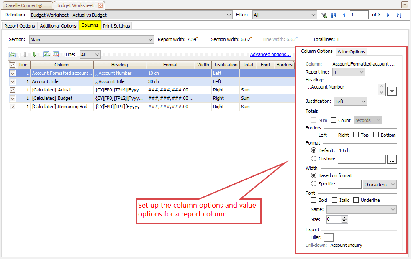Screen dimensions: 411x259
Task: Open the Definition dropdown
Action: coord(131,15)
